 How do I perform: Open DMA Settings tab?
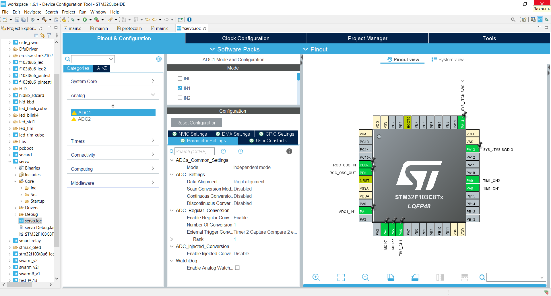click(x=233, y=134)
